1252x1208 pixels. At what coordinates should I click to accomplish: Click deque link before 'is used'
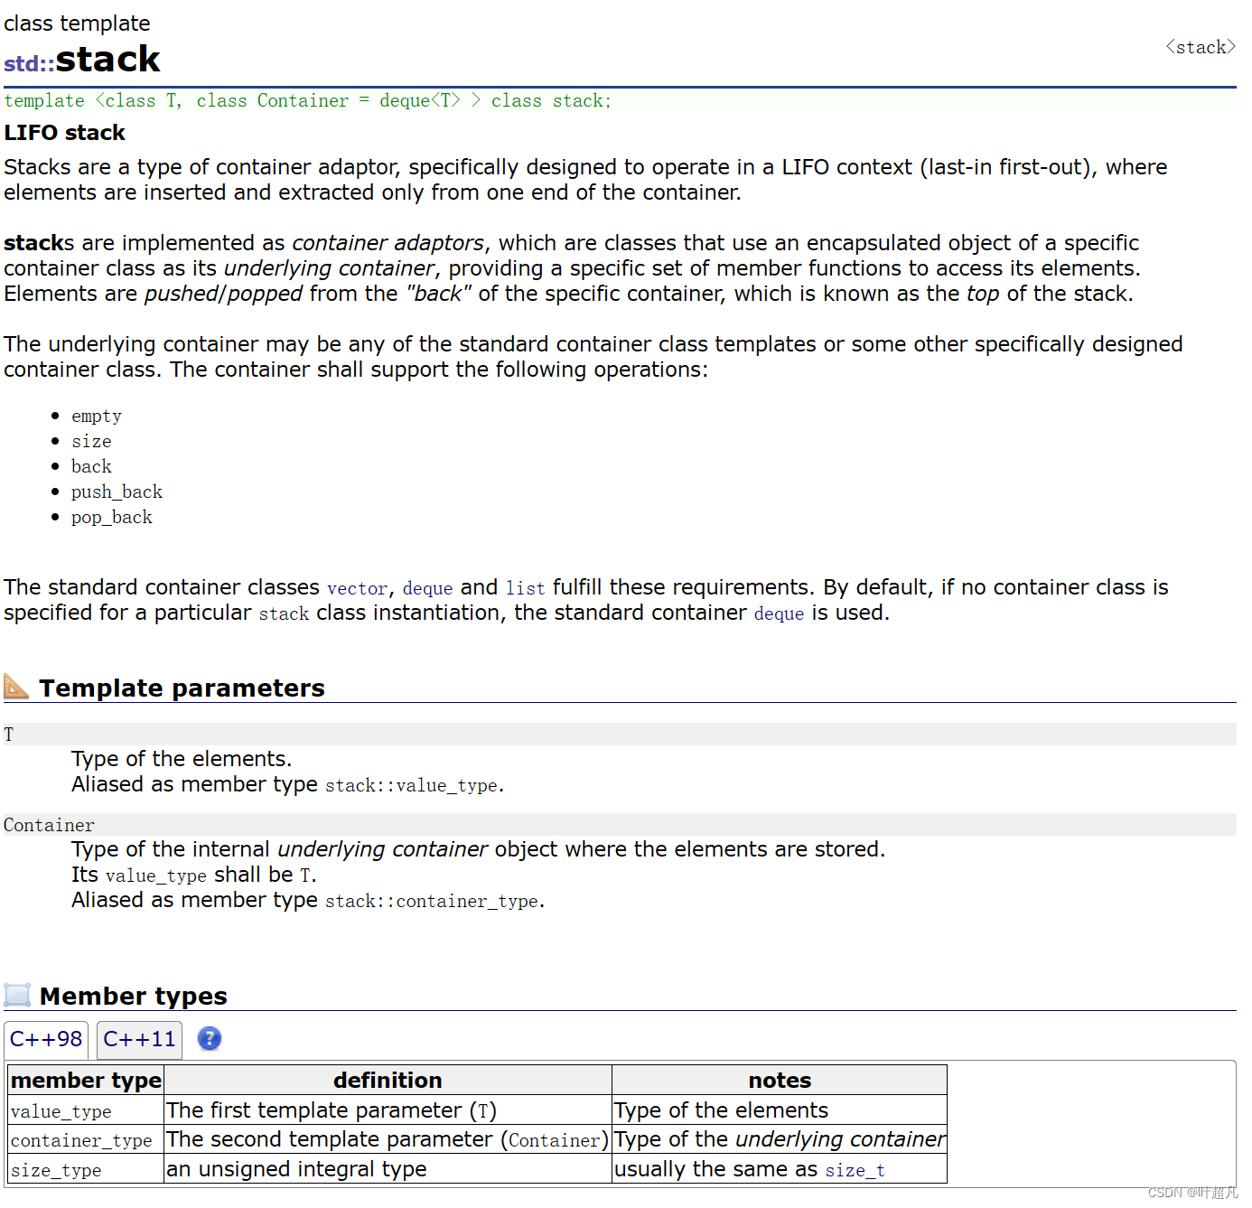(779, 613)
